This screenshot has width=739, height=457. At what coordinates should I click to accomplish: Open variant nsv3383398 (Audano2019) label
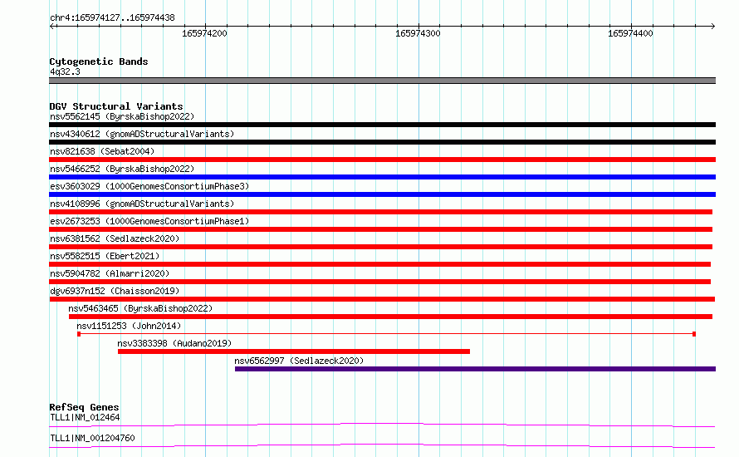coord(174,343)
